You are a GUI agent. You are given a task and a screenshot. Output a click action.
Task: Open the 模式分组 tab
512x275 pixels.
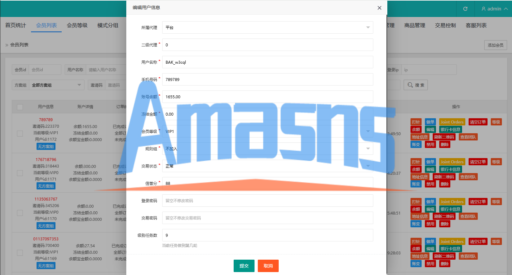(108, 25)
